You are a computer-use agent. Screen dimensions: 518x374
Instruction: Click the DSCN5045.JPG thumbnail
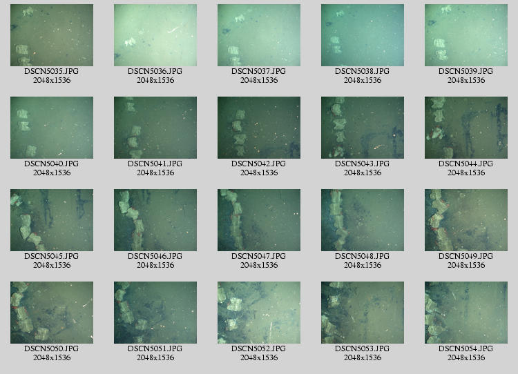[x=52, y=220]
